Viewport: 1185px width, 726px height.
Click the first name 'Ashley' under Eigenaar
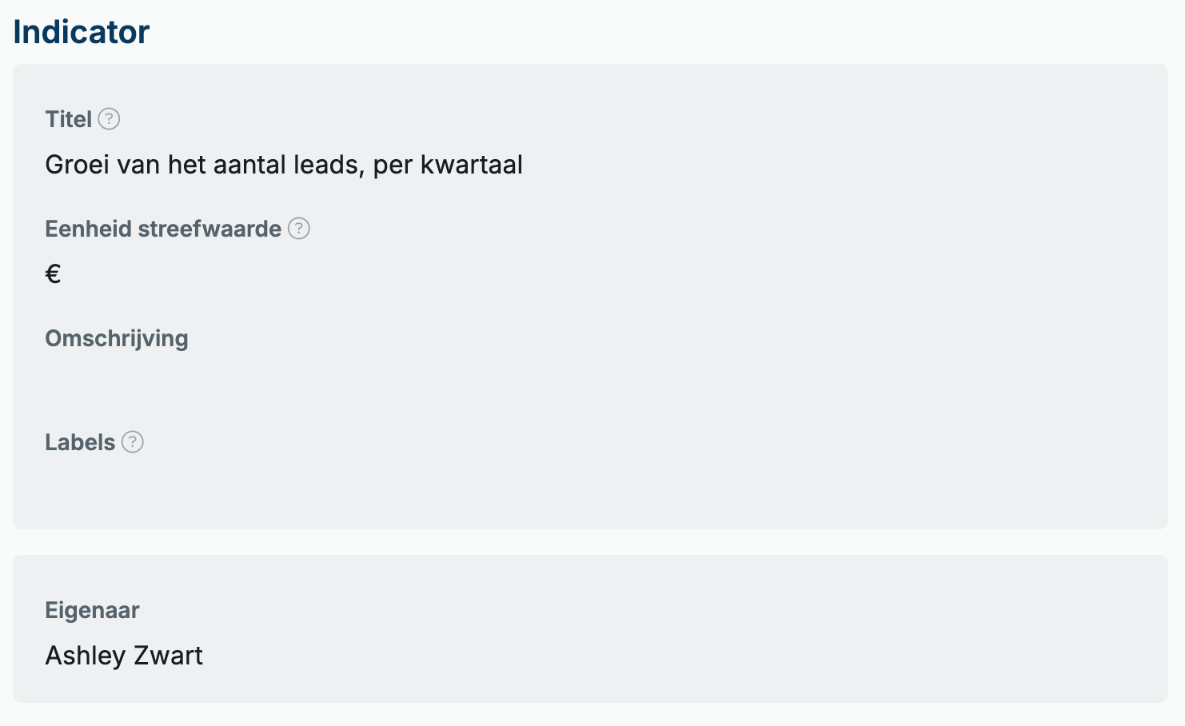pos(86,656)
